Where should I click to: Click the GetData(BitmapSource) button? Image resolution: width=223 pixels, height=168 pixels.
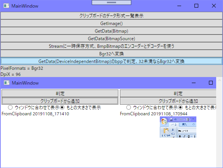[111, 38]
